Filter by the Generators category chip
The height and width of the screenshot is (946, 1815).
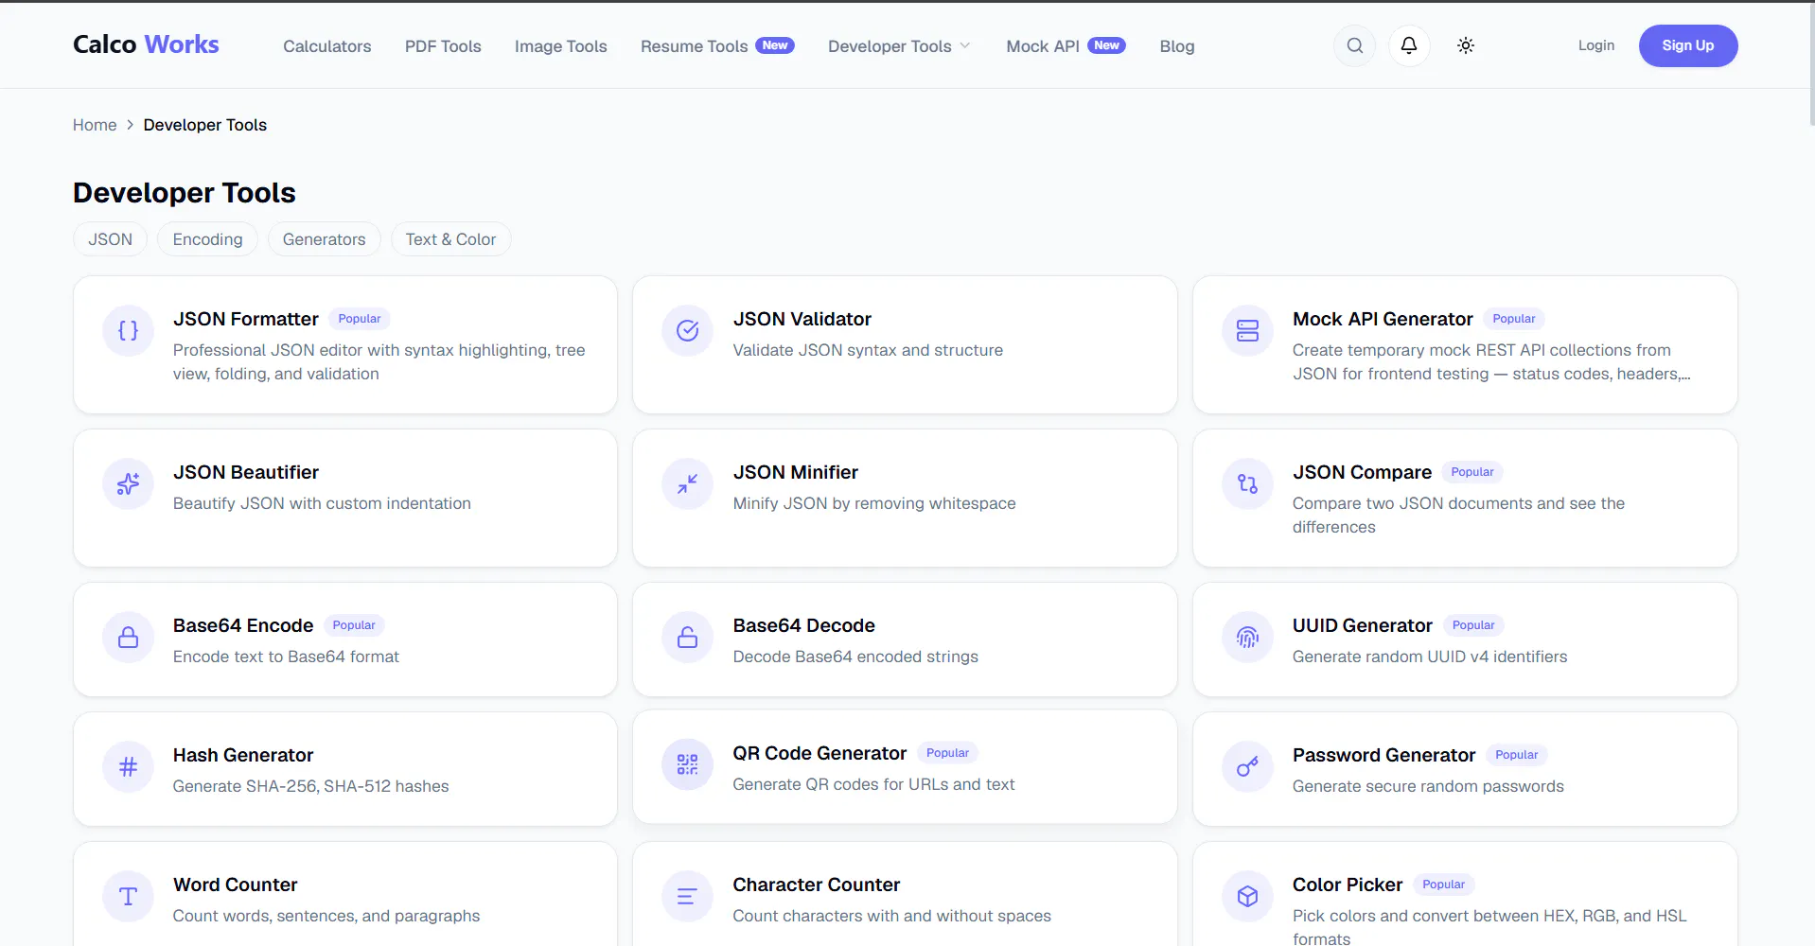[324, 239]
